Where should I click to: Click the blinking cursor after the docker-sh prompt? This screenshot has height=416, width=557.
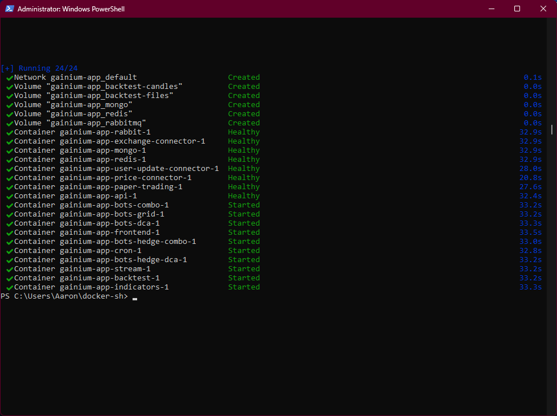click(135, 297)
